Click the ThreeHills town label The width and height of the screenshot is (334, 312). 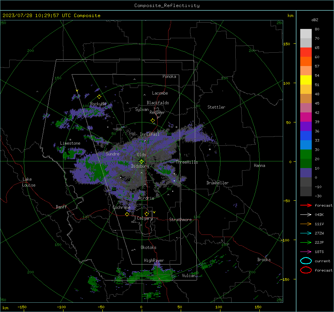187,162
